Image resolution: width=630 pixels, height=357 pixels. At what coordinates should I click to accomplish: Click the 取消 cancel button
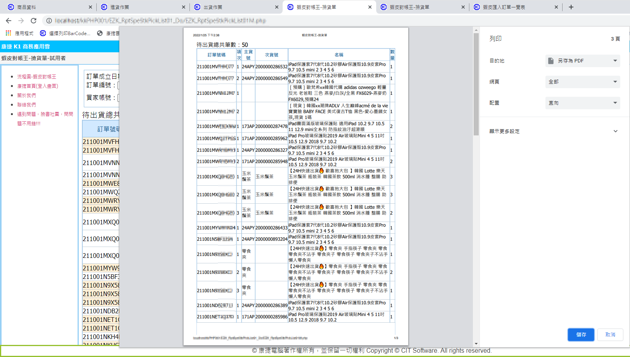610,334
